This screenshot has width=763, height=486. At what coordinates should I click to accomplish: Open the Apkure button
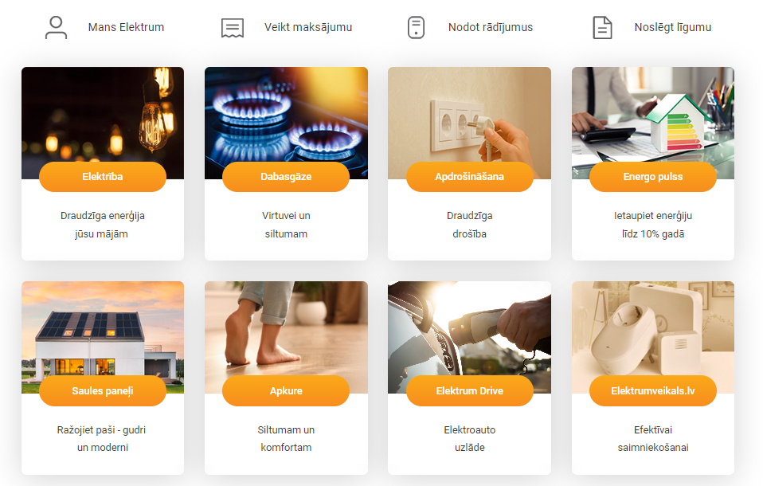click(286, 390)
